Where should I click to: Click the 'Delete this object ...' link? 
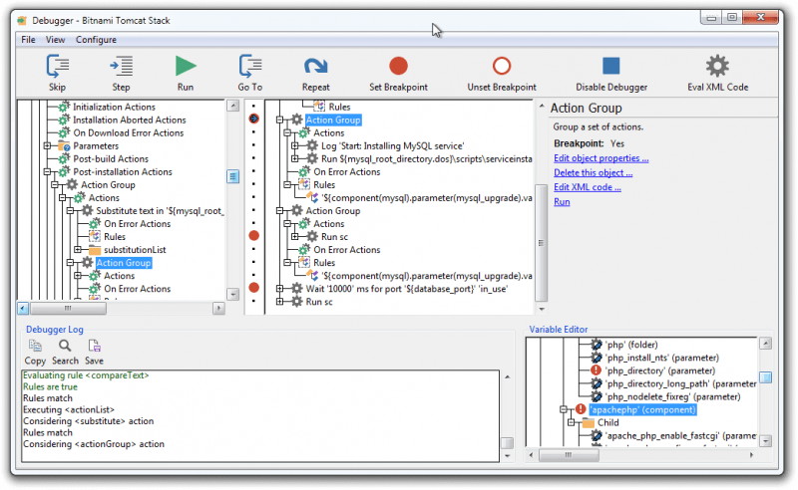point(593,172)
